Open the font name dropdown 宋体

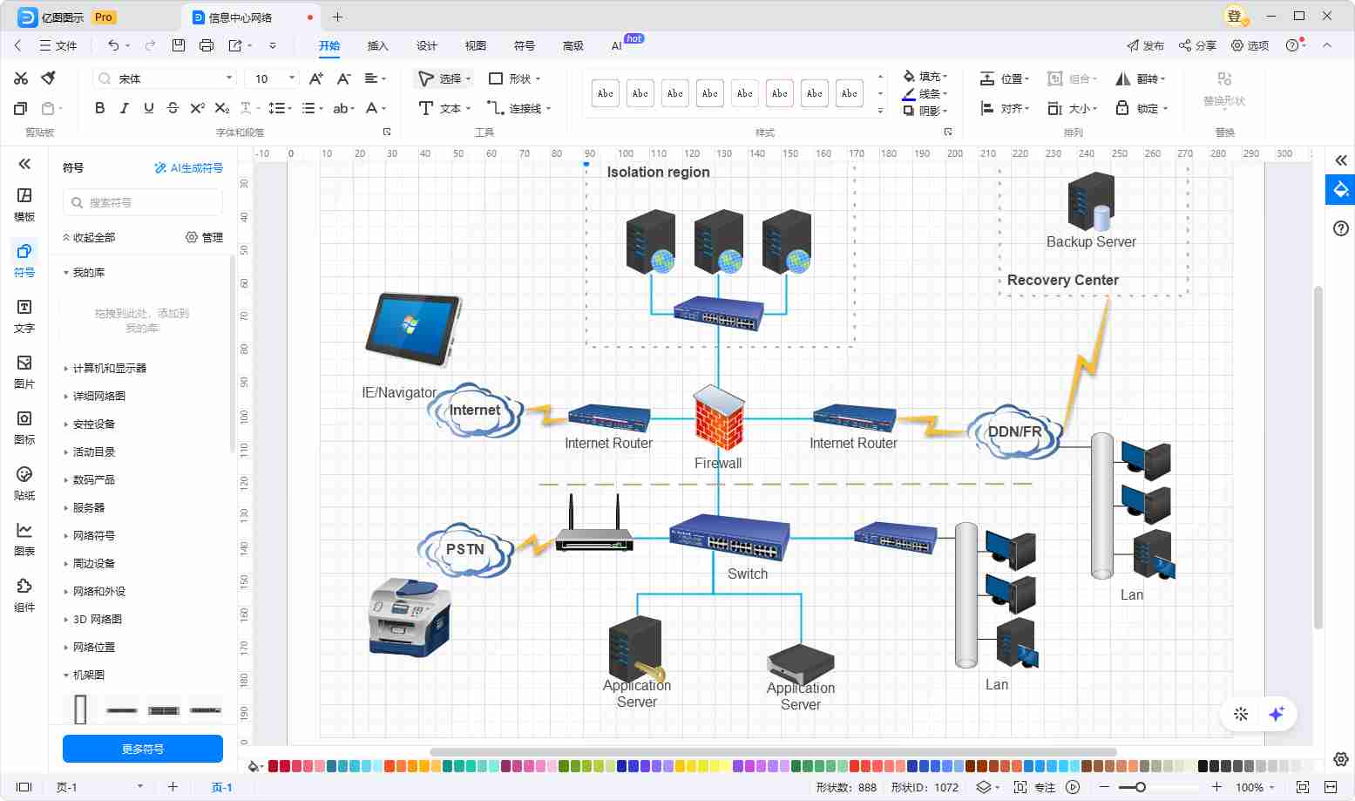click(165, 78)
